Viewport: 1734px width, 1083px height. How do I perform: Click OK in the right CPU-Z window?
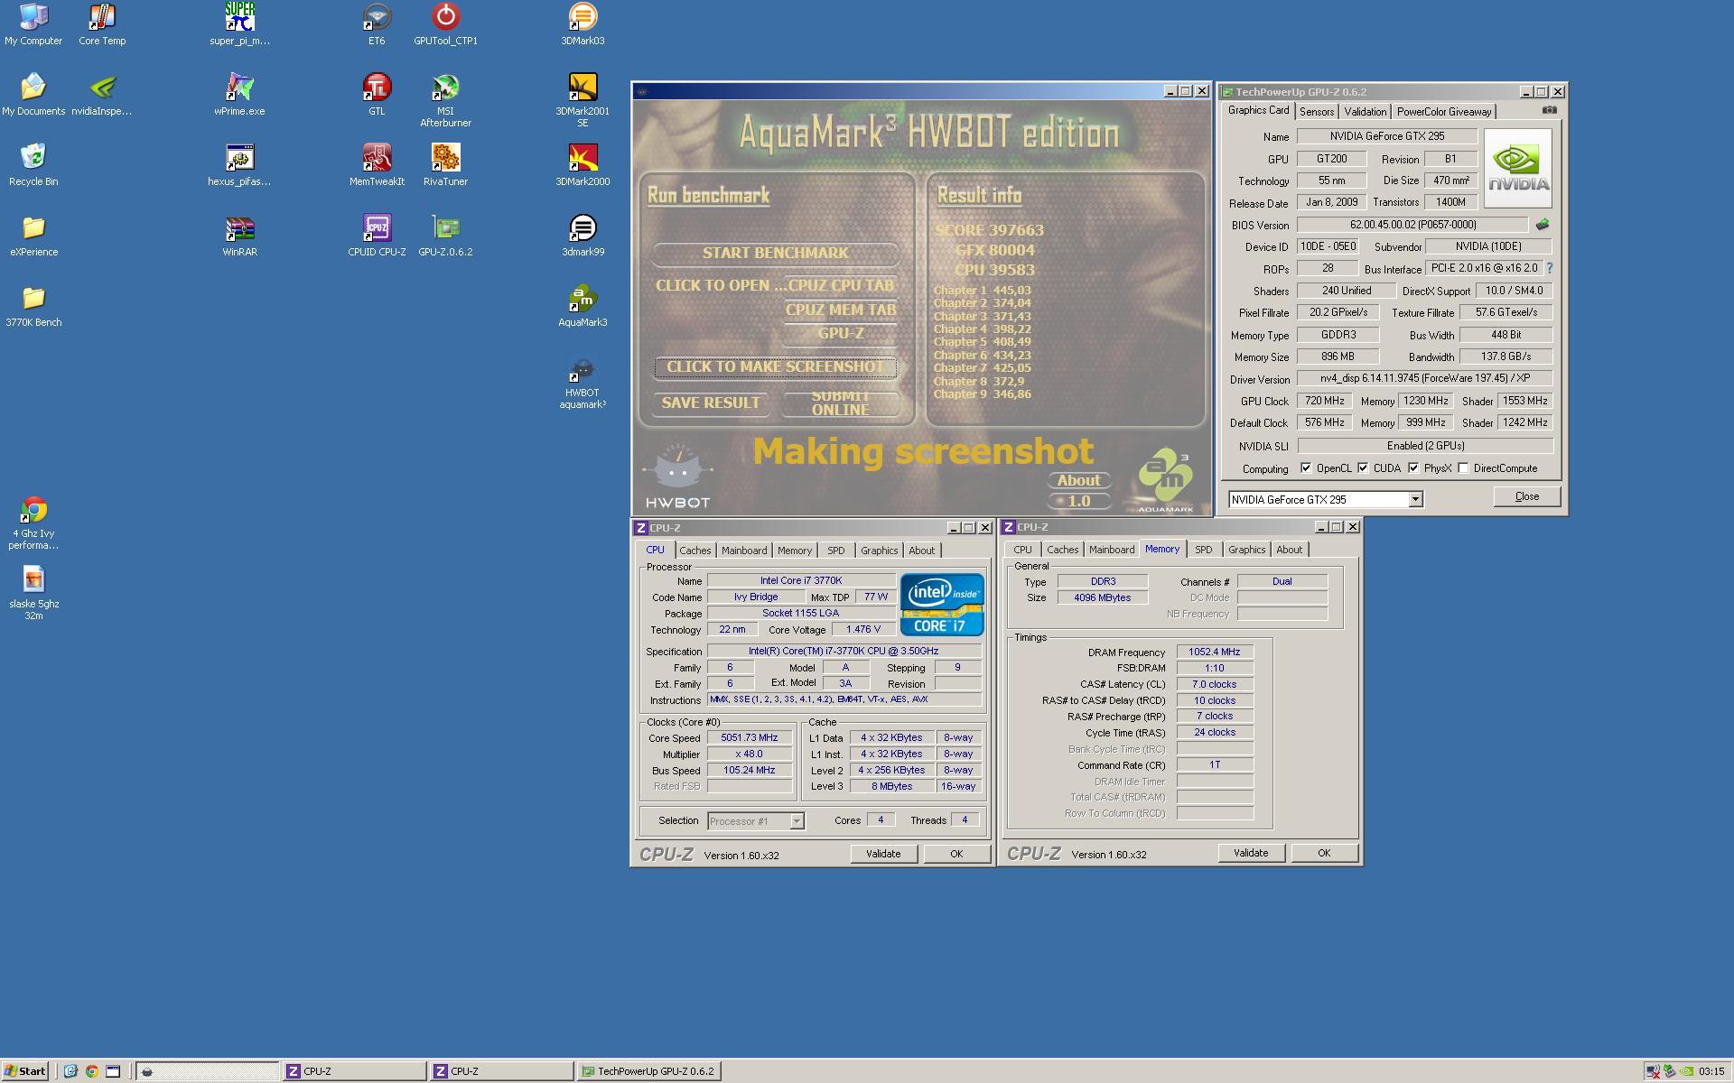click(x=1323, y=853)
